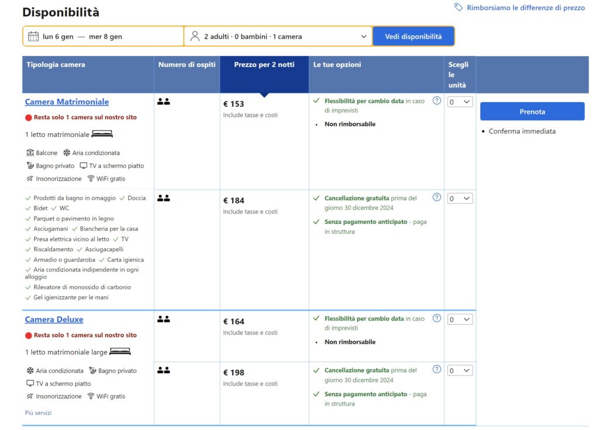Open help icon beside €184 free cancellation
The height and width of the screenshot is (430, 599).
[x=436, y=197]
